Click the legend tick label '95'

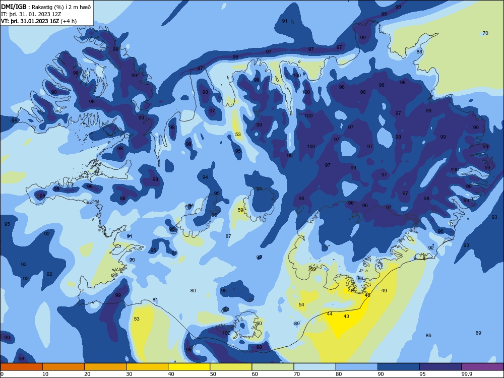[422, 374]
